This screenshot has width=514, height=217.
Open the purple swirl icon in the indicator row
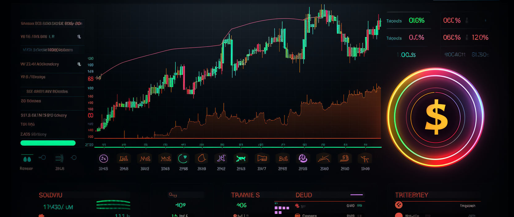point(303,158)
